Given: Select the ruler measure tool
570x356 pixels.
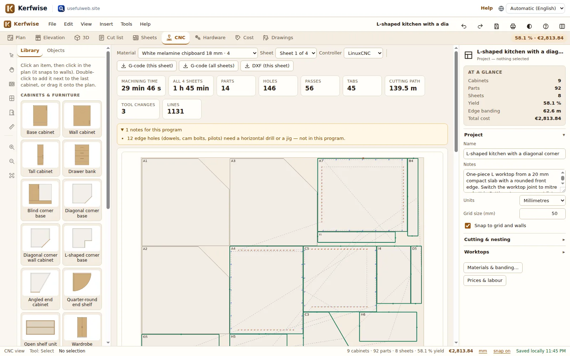Looking at the screenshot, I should [x=12, y=127].
